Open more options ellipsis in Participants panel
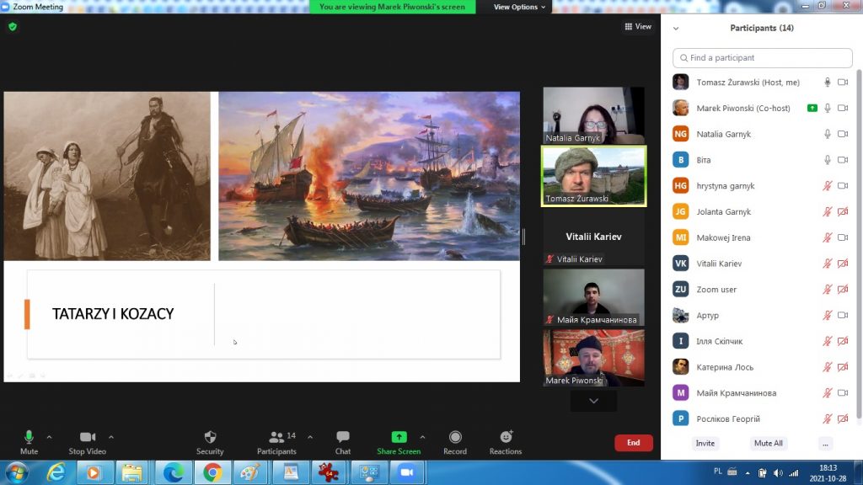The image size is (863, 485). (x=825, y=443)
